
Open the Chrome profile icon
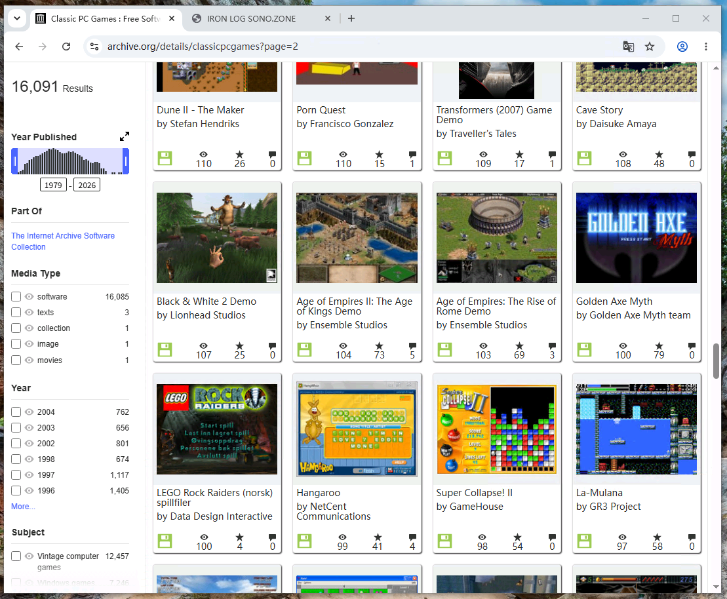click(682, 47)
